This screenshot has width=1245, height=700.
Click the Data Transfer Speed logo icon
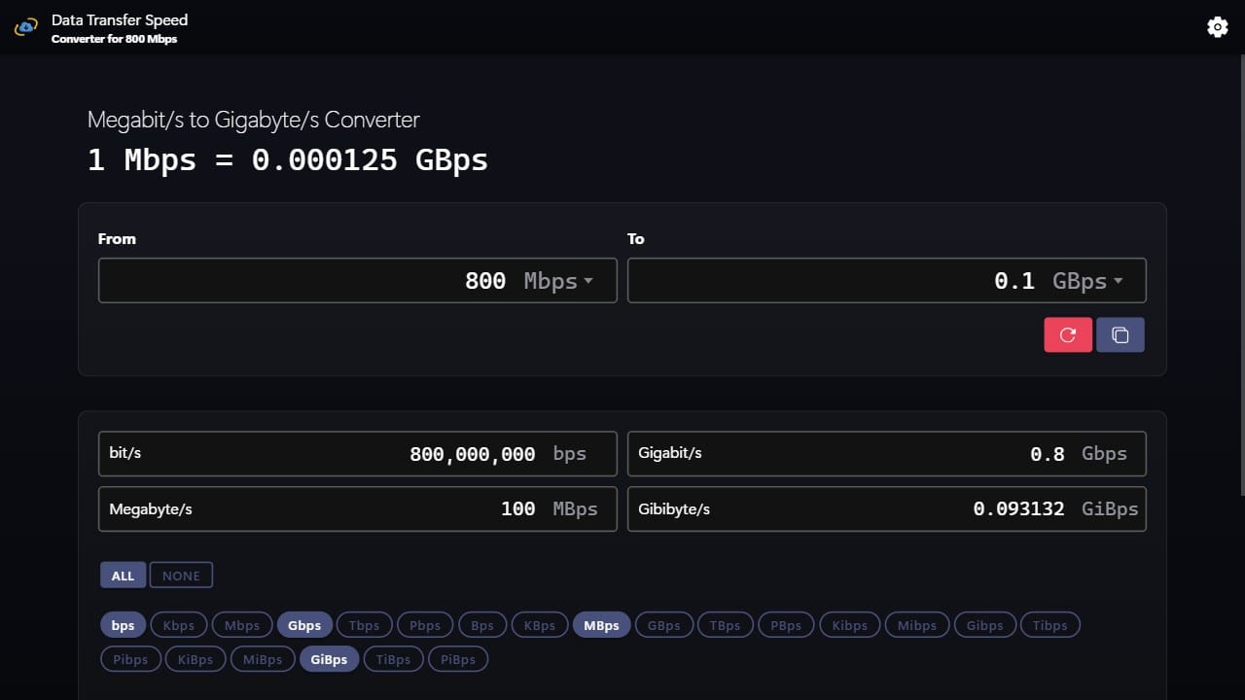(x=26, y=27)
